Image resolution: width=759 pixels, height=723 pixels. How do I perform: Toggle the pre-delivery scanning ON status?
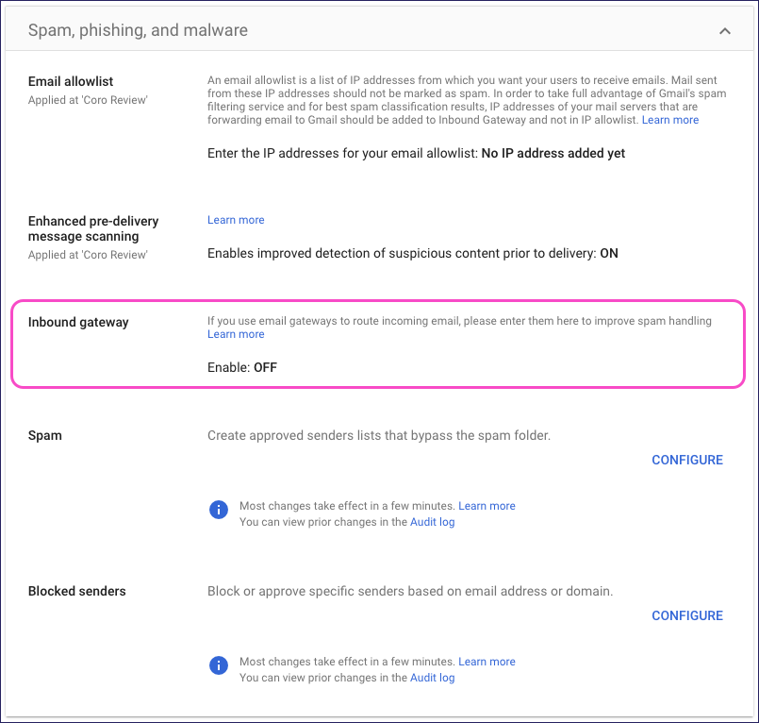609,253
